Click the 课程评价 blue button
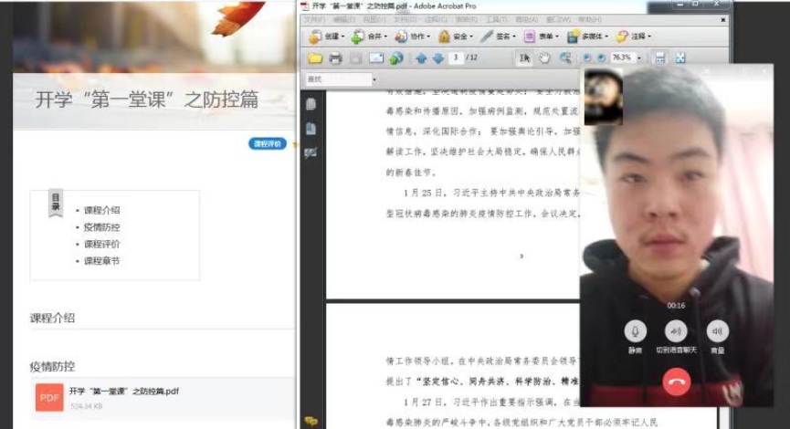The width and height of the screenshot is (790, 429). point(268,144)
